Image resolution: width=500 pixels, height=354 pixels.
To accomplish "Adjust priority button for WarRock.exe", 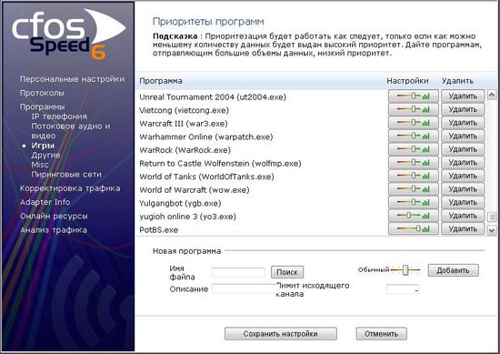I will [414, 149].
